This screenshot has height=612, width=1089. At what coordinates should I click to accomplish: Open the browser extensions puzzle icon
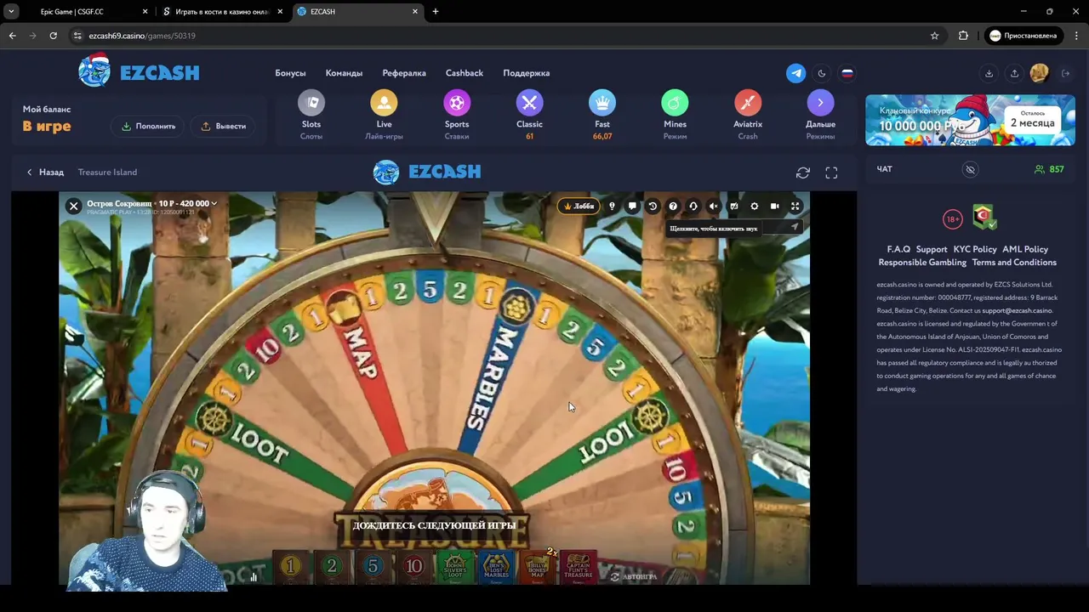point(963,36)
